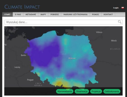Click the Berlin label on the map
The image size is (127, 97).
[x=23, y=55]
